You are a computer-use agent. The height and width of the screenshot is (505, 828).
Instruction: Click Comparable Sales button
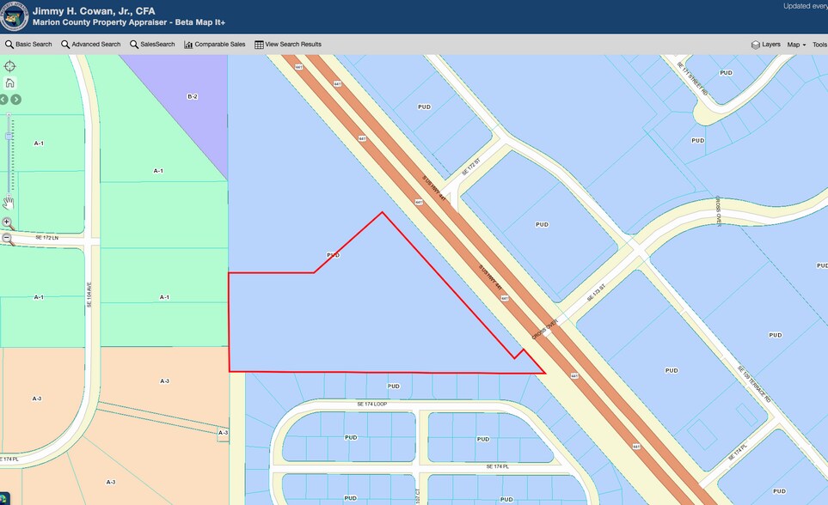pyautogui.click(x=214, y=45)
